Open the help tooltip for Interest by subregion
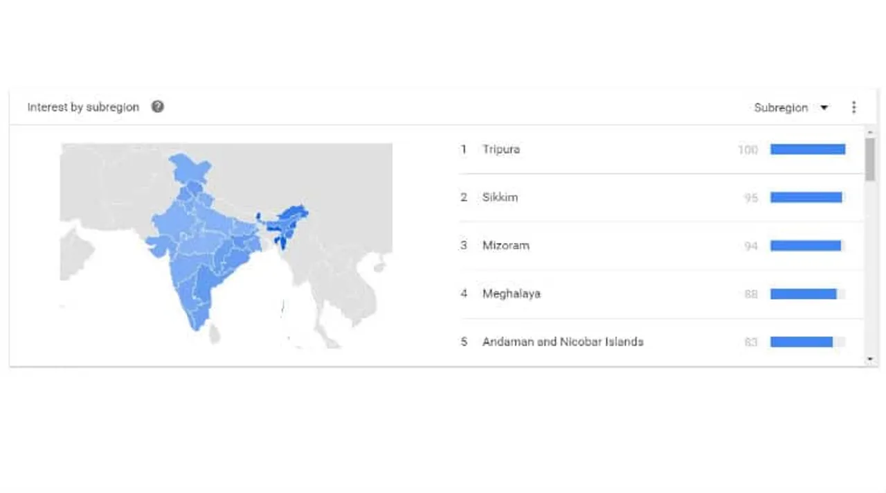The height and width of the screenshot is (493, 886). (157, 107)
